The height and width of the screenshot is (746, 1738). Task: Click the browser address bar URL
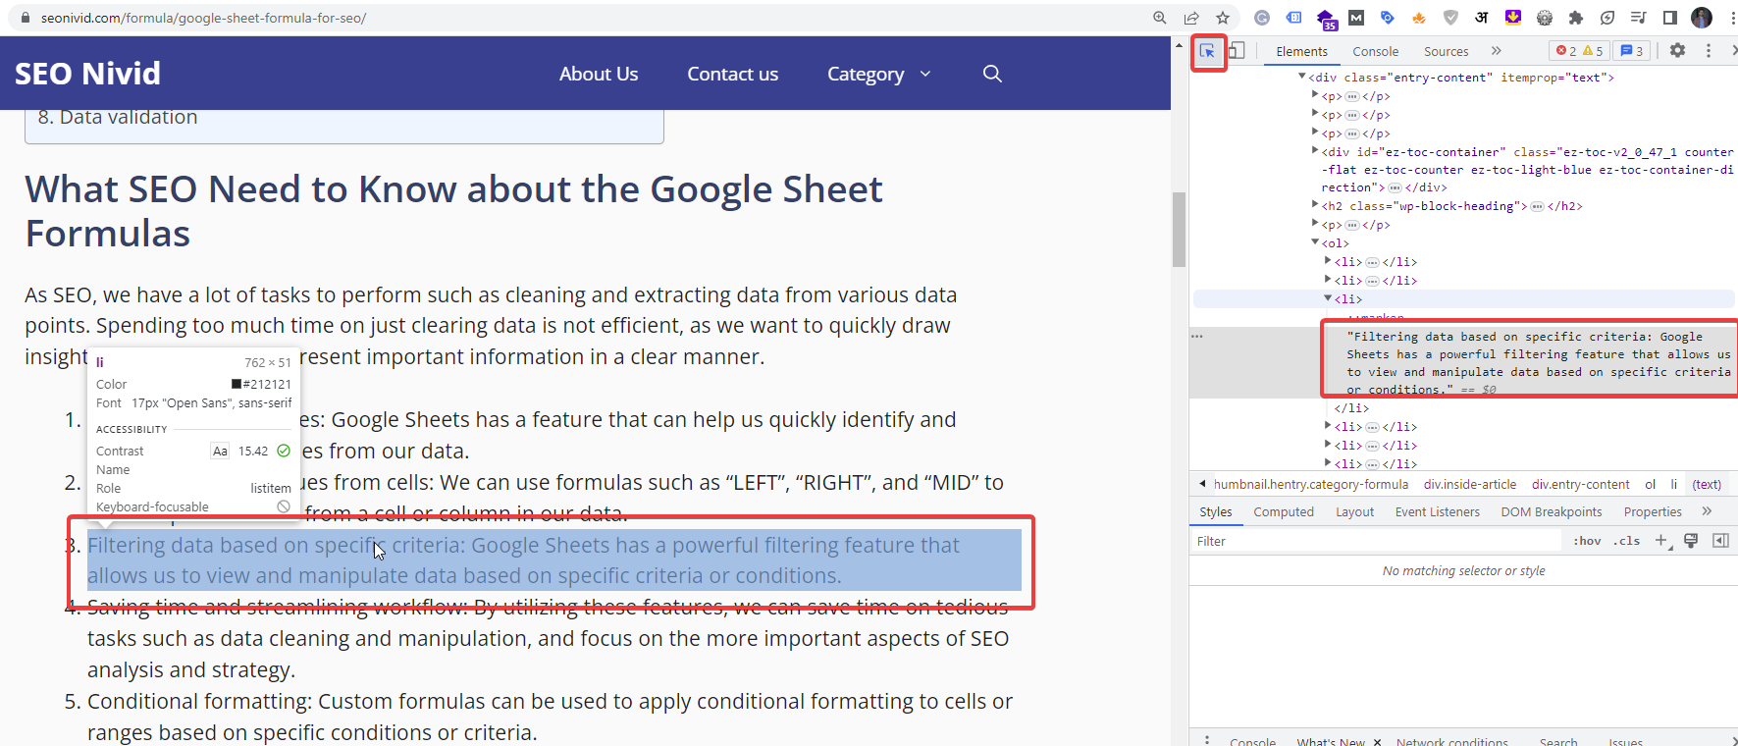(203, 18)
